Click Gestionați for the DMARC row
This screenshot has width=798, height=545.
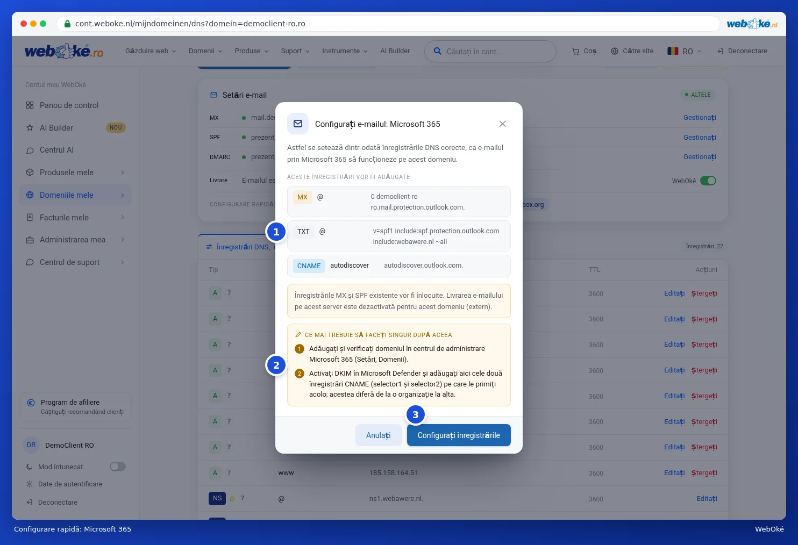coord(700,157)
